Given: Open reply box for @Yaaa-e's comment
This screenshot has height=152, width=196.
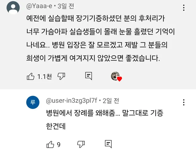Looking at the screenshot, I should (89, 76).
